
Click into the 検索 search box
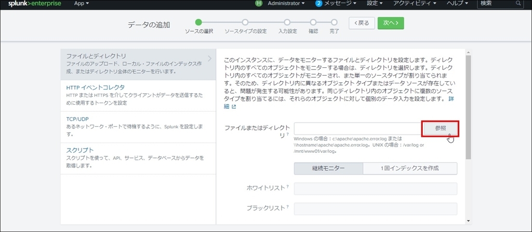[500, 4]
